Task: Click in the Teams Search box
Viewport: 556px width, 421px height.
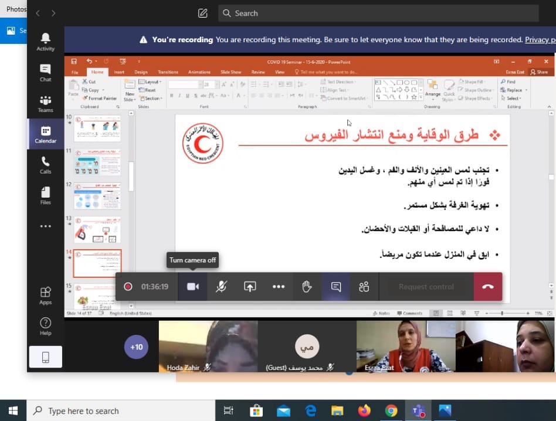Action: 378,13
